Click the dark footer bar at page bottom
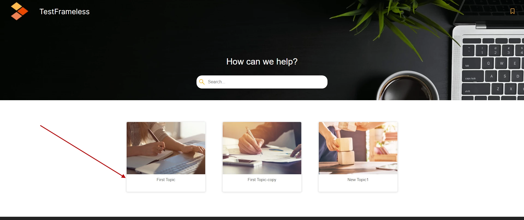The width and height of the screenshot is (524, 220). 262,218
